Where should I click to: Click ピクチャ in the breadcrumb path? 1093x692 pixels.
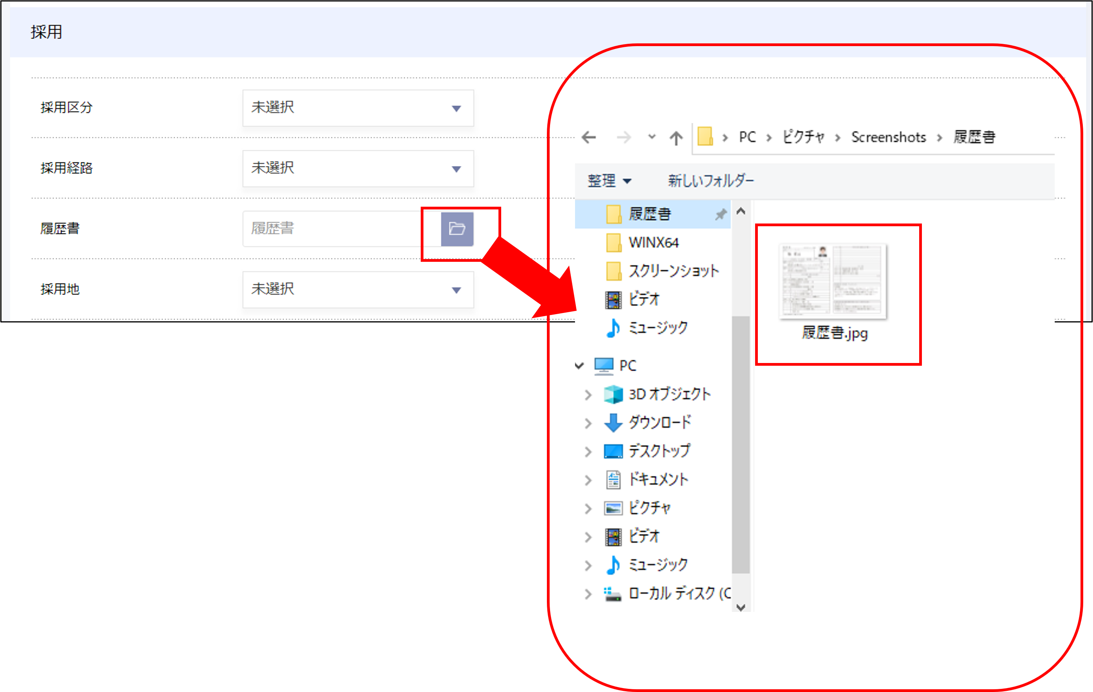(x=803, y=137)
